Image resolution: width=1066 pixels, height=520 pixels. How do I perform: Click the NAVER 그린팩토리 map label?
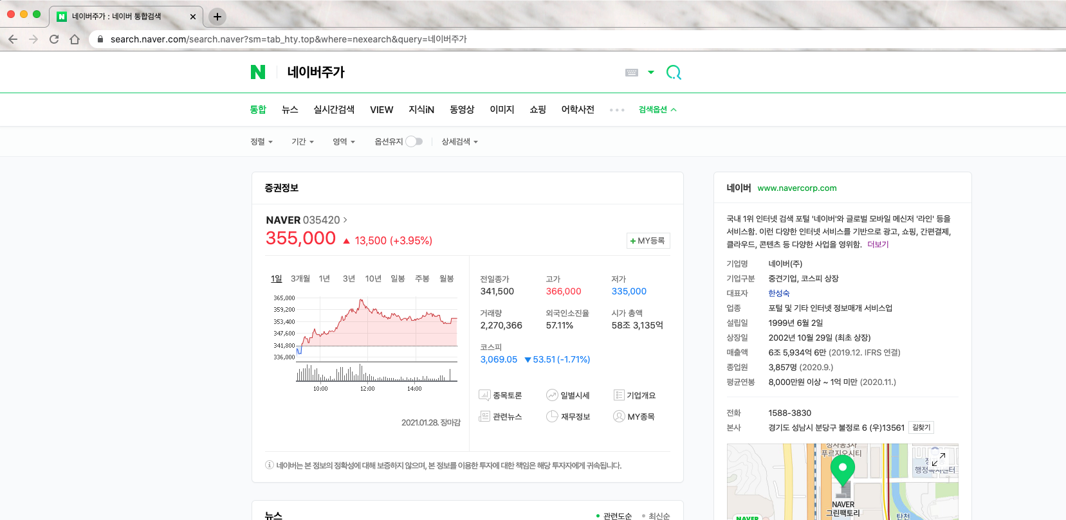pyautogui.click(x=843, y=509)
